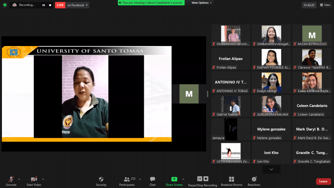Click the muted mic icon beside Gabriel Naboa
The height and width of the screenshot is (188, 334).
[x=214, y=115]
